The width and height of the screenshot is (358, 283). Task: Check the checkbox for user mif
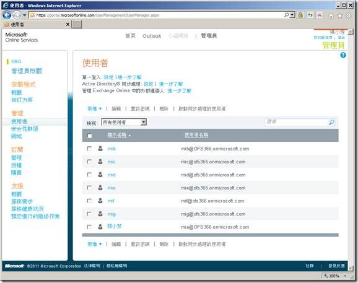(89, 201)
